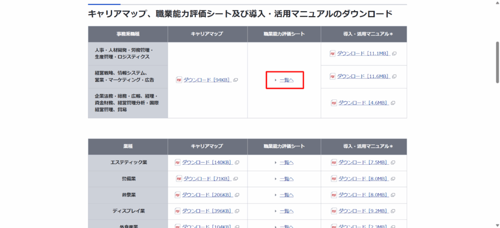Screen dimensions: 500x228
Task: Click arrow marker before エステティック業 一覧へ
Action: coord(275,163)
